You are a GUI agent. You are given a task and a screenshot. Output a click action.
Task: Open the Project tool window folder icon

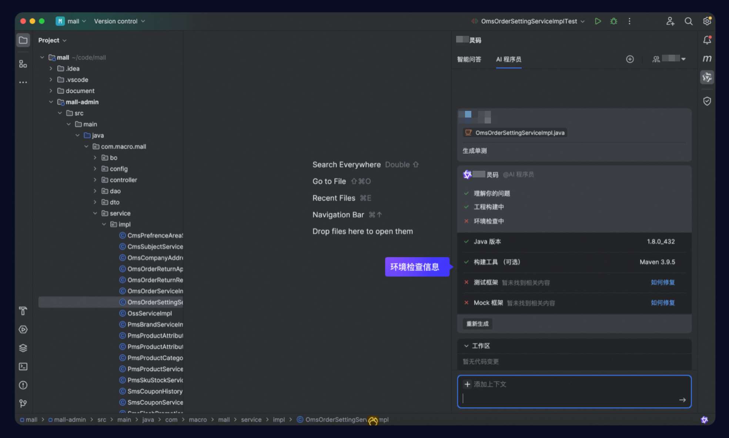[23, 40]
